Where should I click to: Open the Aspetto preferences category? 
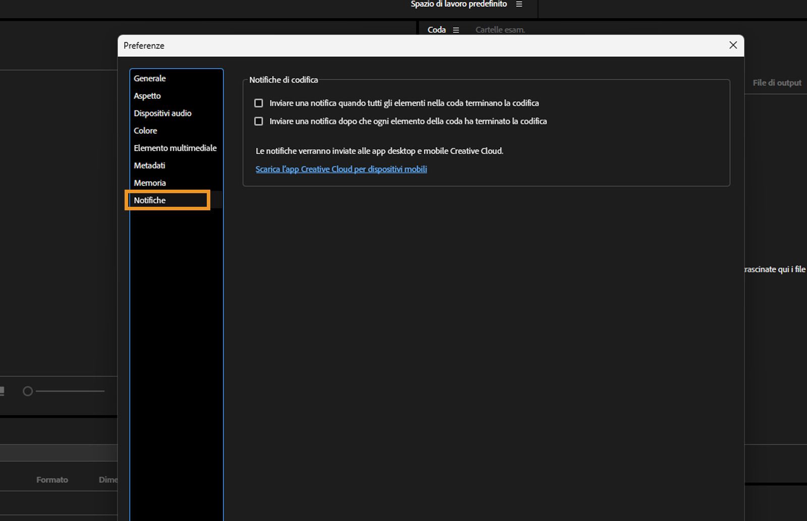coord(176,96)
